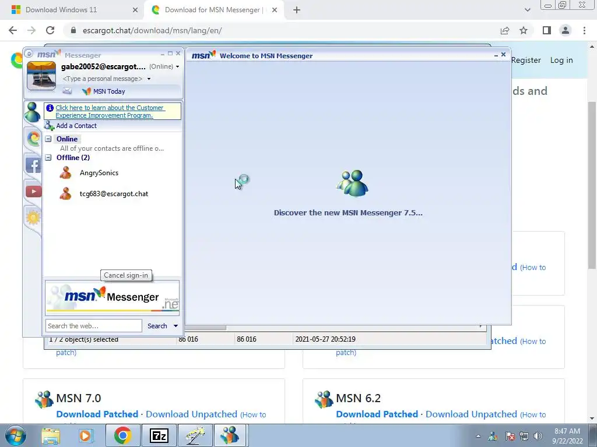597x447 pixels.
Task: Open the Escargot tab in Messenger sidebar
Action: 33,139
